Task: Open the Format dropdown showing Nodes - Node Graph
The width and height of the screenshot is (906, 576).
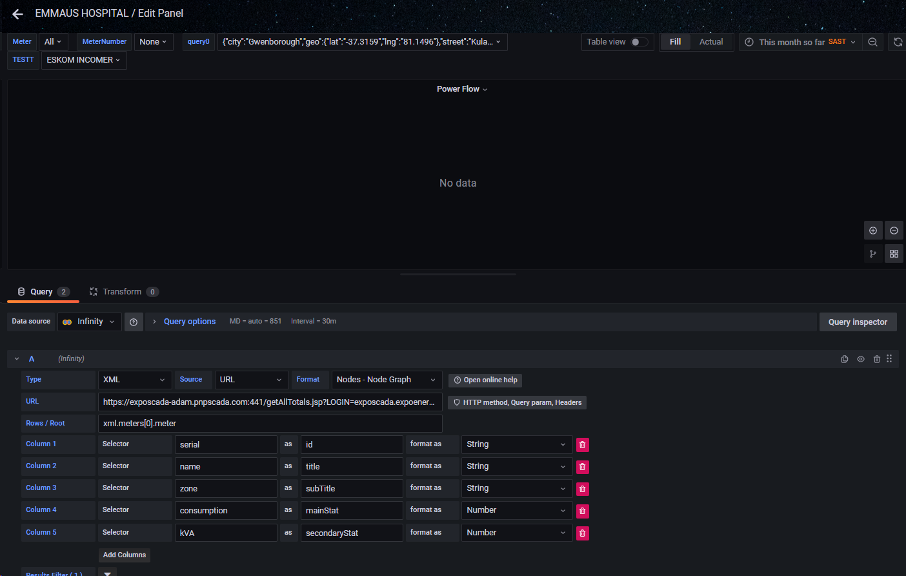Action: (386, 380)
